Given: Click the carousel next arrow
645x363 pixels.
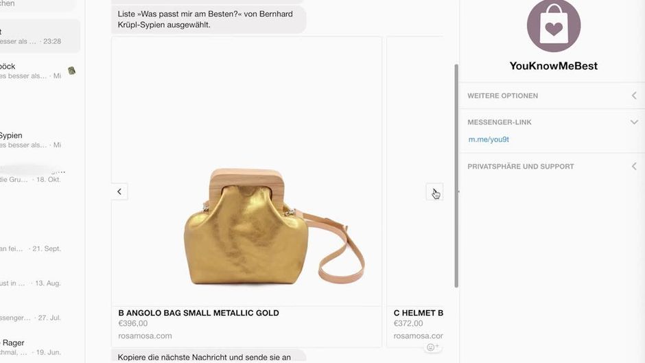Looking at the screenshot, I should tap(434, 192).
